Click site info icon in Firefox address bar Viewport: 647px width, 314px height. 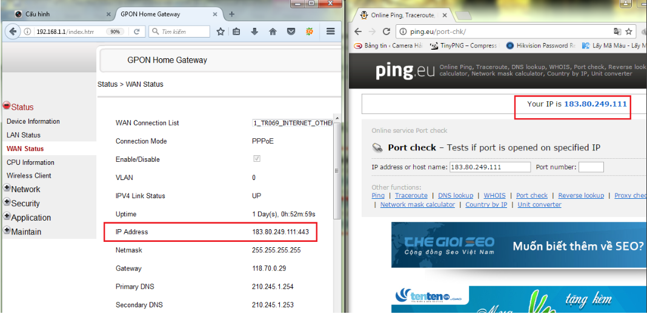(27, 32)
